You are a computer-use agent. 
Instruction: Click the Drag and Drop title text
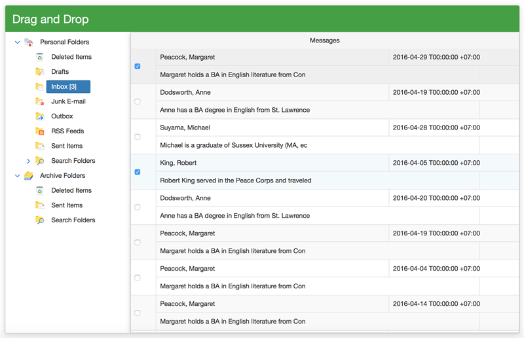[x=50, y=20]
